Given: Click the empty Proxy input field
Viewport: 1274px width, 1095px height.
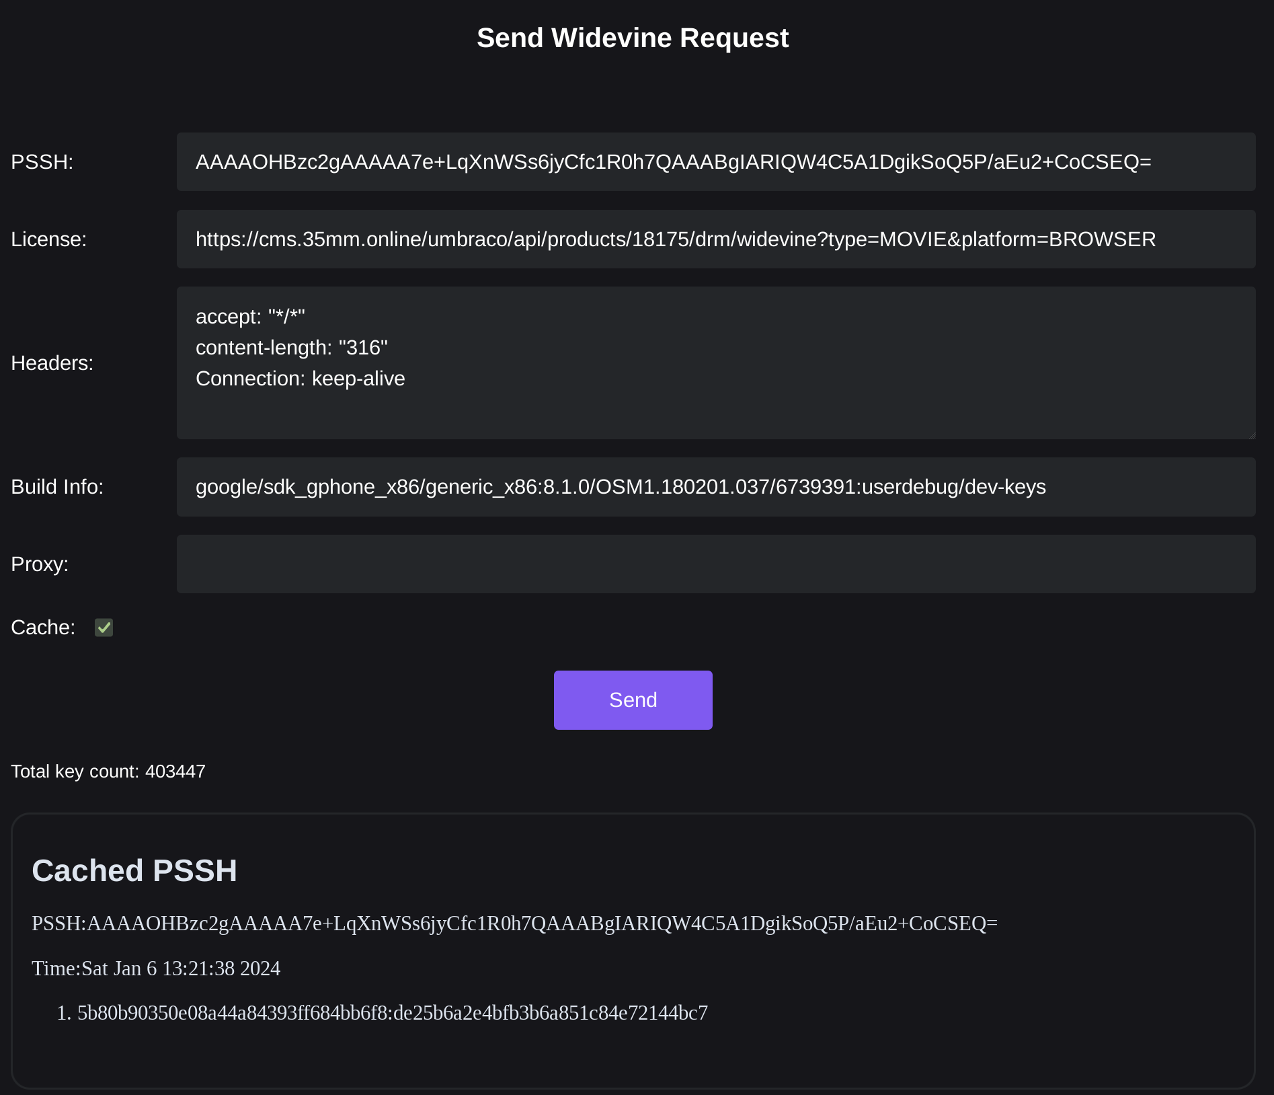Looking at the screenshot, I should click(x=715, y=564).
